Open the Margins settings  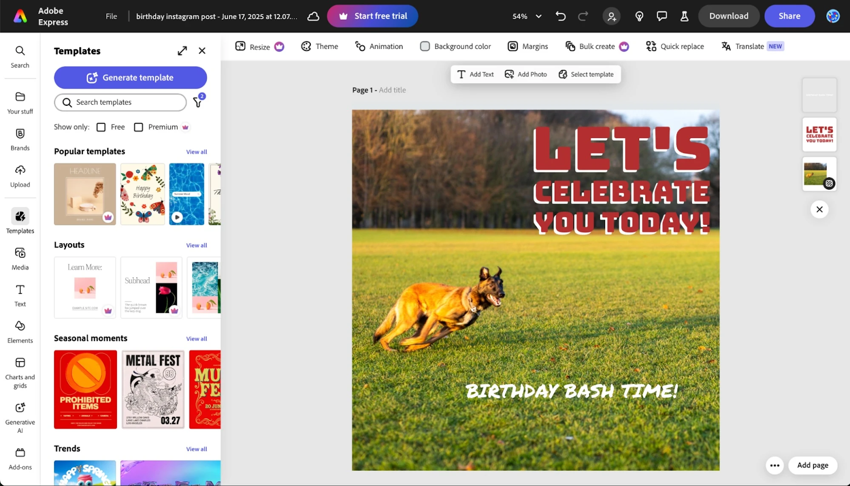[528, 46]
